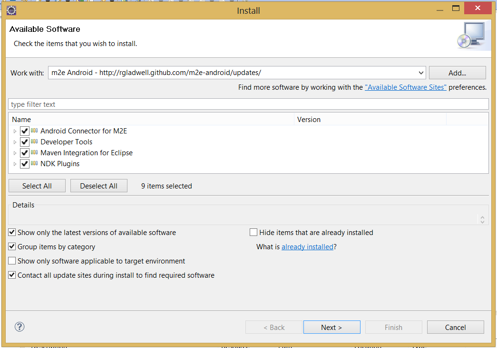Click the Details scroll stepper arrows
The image size is (497, 348).
click(482, 219)
